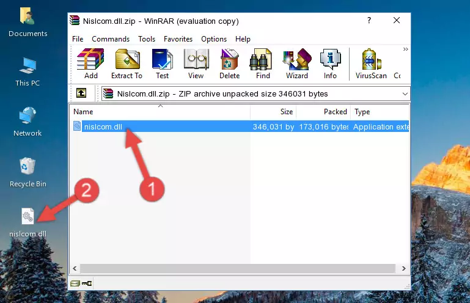470x303 pixels.
Task: Click the archive icon in the address bar
Action: pos(108,94)
